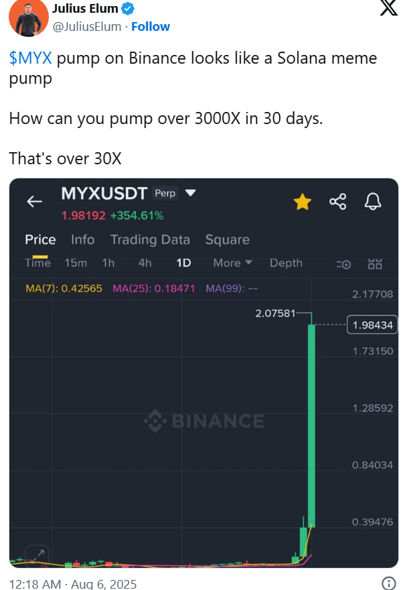Switch to the Trading Data tab

tap(150, 239)
